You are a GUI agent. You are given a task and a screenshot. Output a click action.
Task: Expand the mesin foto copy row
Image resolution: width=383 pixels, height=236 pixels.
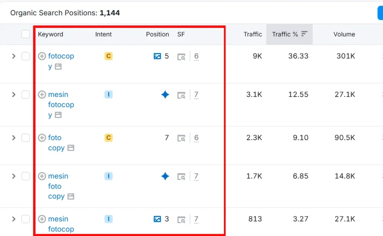tap(14, 176)
